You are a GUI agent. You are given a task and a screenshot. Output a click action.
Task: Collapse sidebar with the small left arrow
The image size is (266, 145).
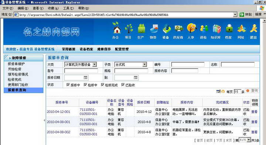pyautogui.click(x=44, y=120)
